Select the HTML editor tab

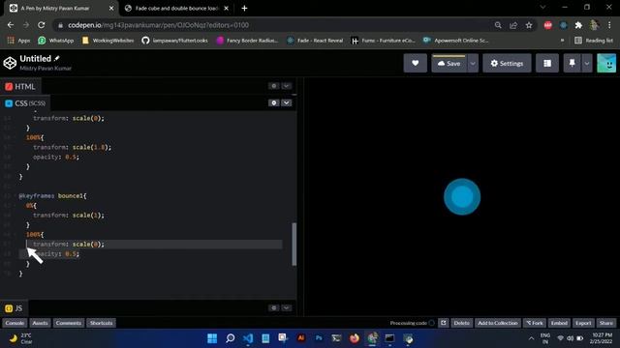(20, 86)
